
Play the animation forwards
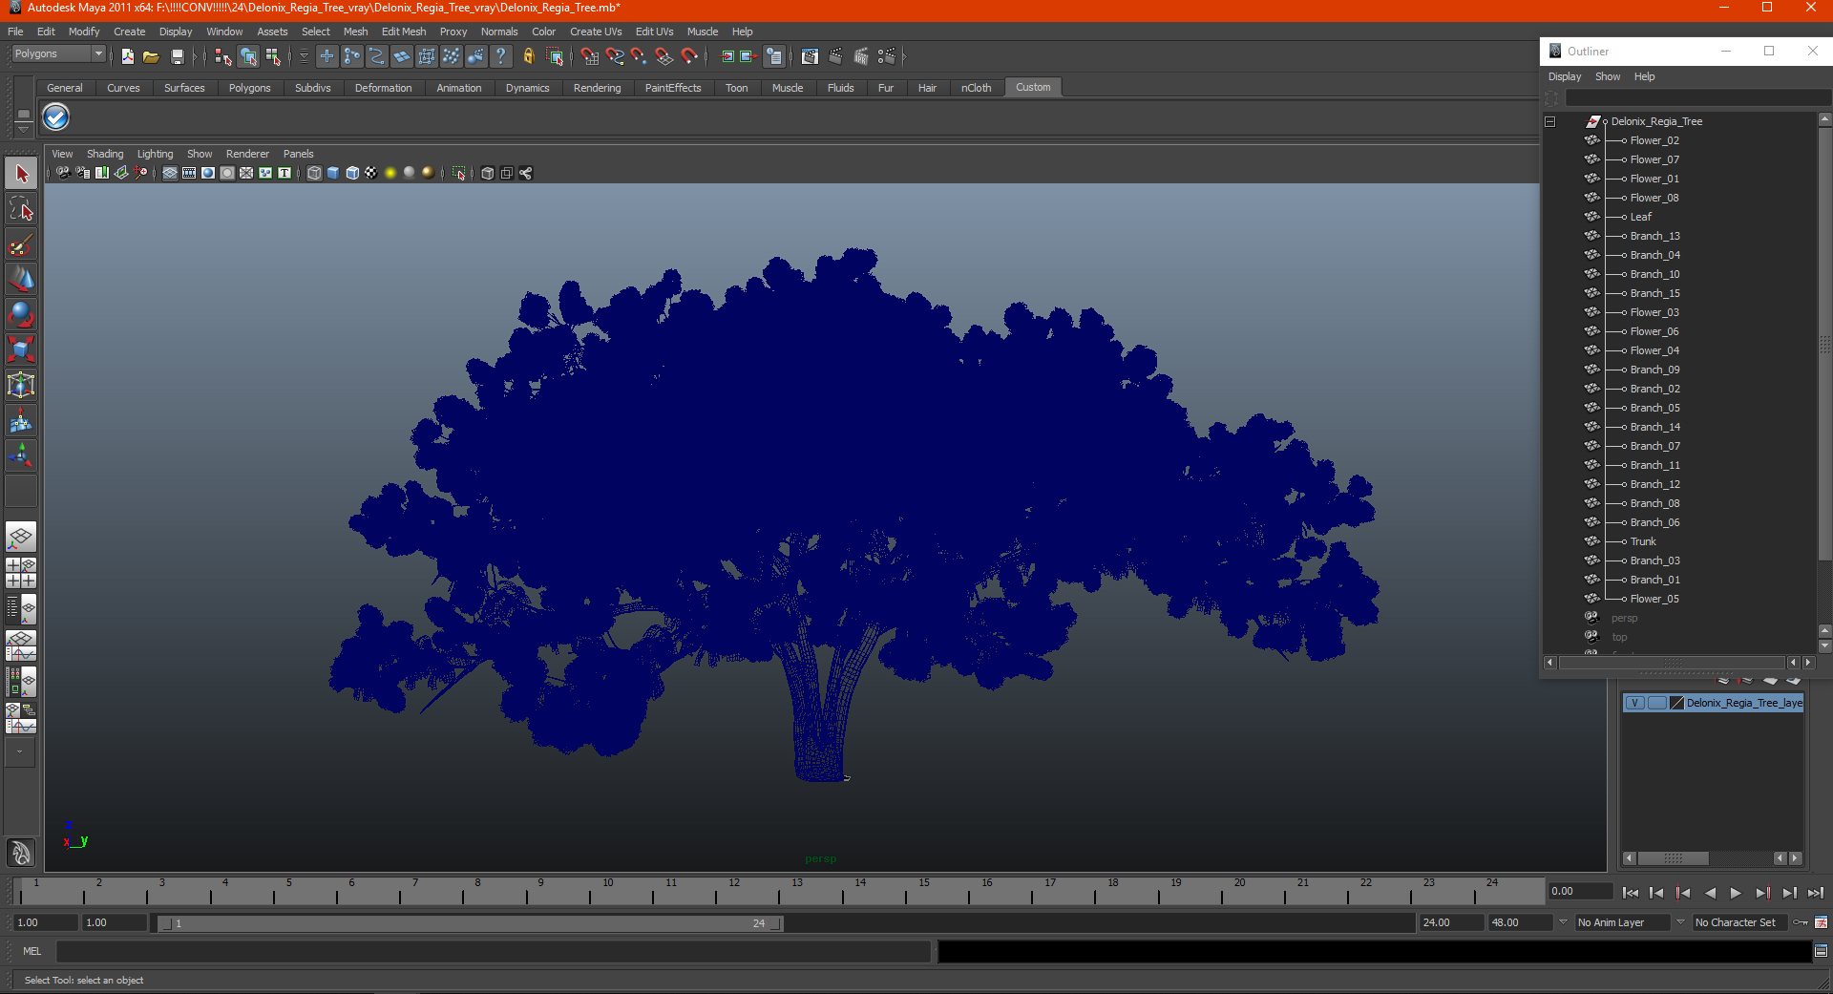1736,893
